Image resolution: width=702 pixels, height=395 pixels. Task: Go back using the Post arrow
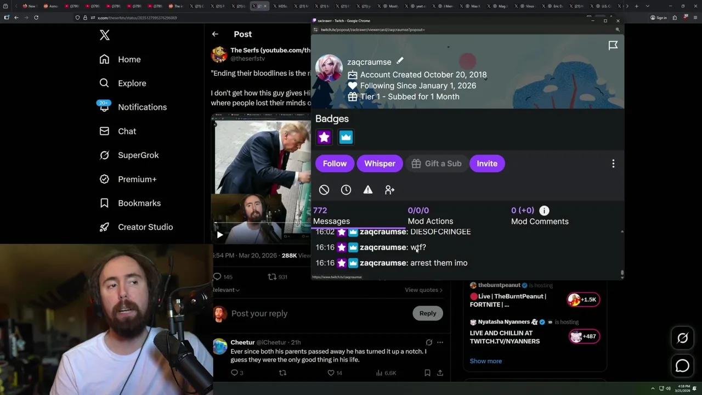pos(215,34)
